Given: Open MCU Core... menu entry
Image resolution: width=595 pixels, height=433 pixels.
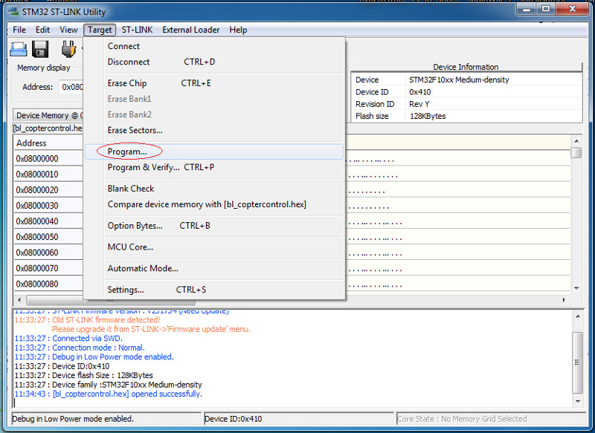Looking at the screenshot, I should pyautogui.click(x=214, y=247).
